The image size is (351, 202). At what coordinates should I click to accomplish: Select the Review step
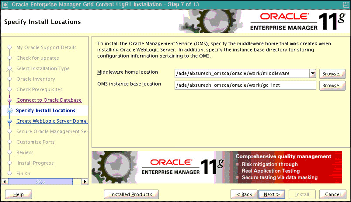point(24,152)
